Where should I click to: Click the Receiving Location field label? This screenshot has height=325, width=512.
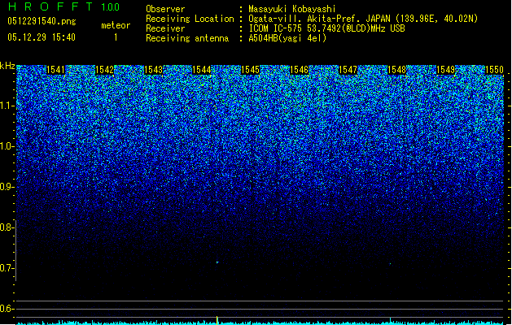coord(190,19)
